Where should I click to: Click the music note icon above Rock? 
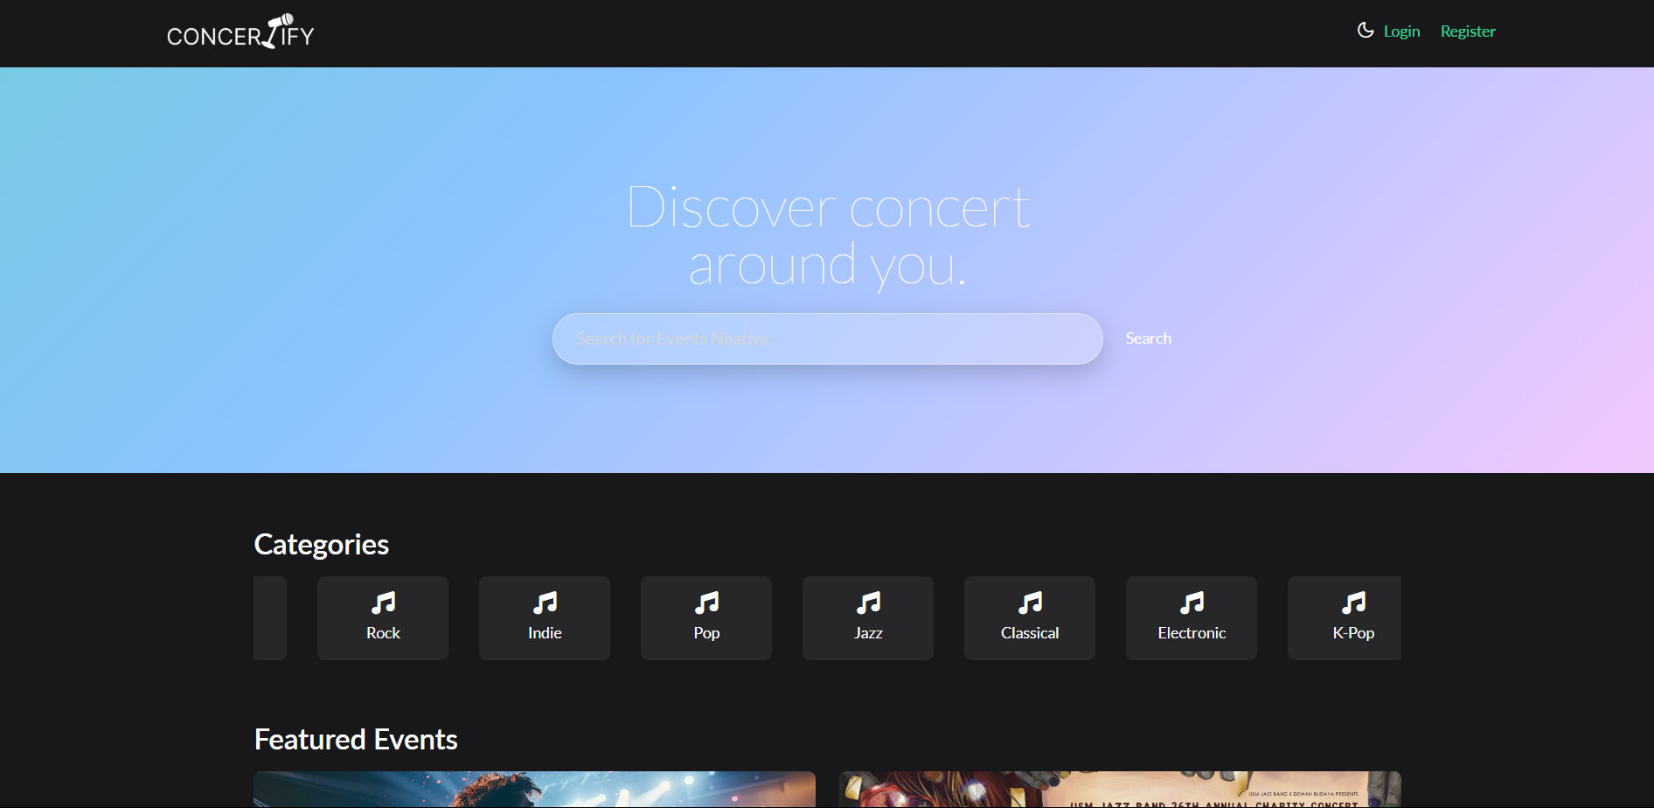pyautogui.click(x=383, y=603)
